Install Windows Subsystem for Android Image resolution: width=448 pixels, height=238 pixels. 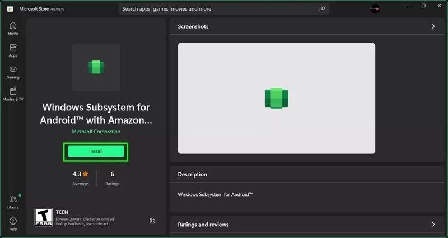[x=96, y=151]
